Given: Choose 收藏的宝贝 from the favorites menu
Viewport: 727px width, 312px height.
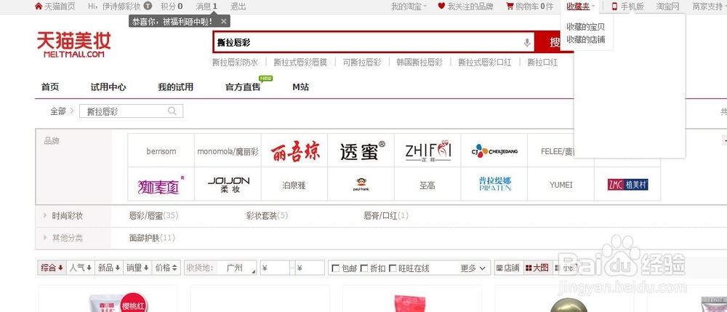Looking at the screenshot, I should pyautogui.click(x=585, y=28).
